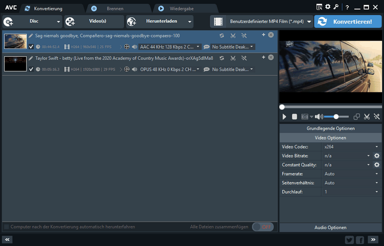Click the pop-out preview window icon
This screenshot has height=246, width=384.
pyautogui.click(x=357, y=117)
